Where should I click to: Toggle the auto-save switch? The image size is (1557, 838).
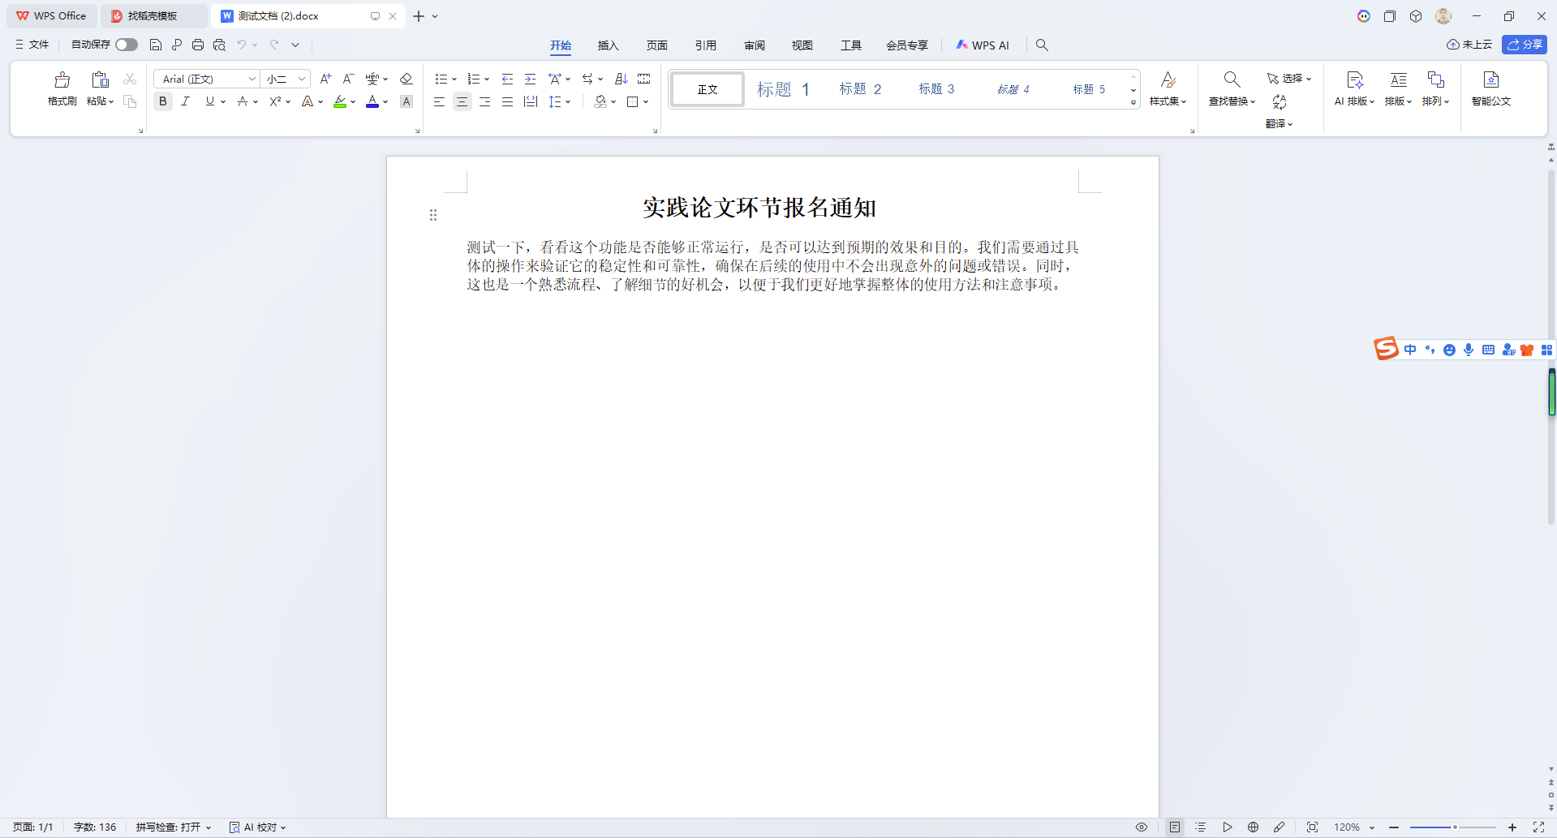126,45
